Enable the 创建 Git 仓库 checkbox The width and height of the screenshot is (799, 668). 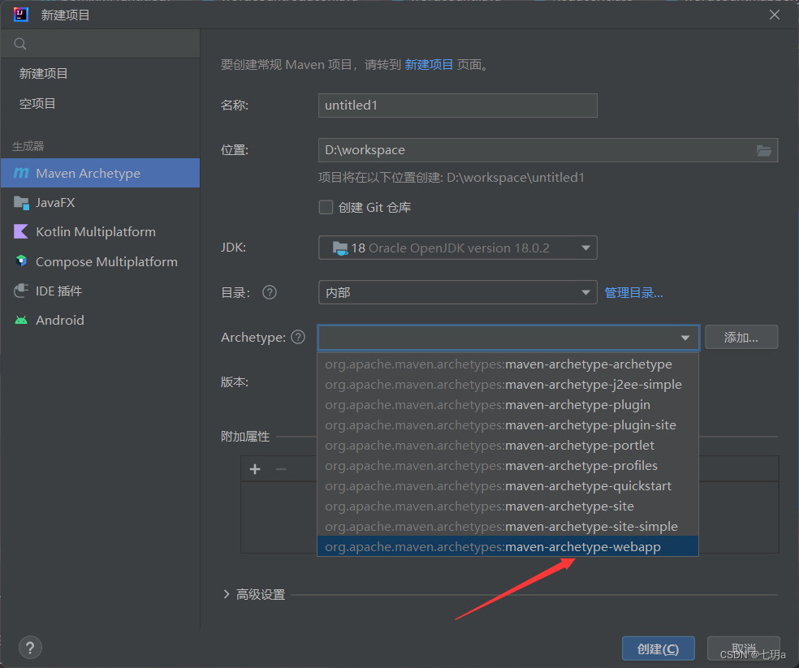coord(326,208)
